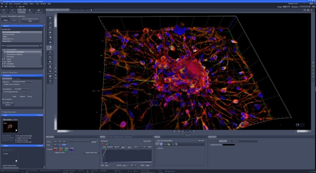Select the Split view icon
Screen dimensions: 316x173
coord(50,24)
